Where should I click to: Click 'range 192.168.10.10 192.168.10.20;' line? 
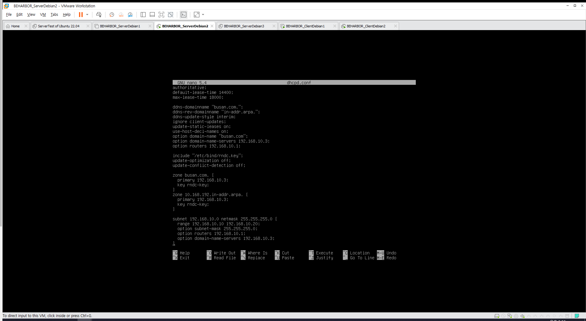coord(219,224)
